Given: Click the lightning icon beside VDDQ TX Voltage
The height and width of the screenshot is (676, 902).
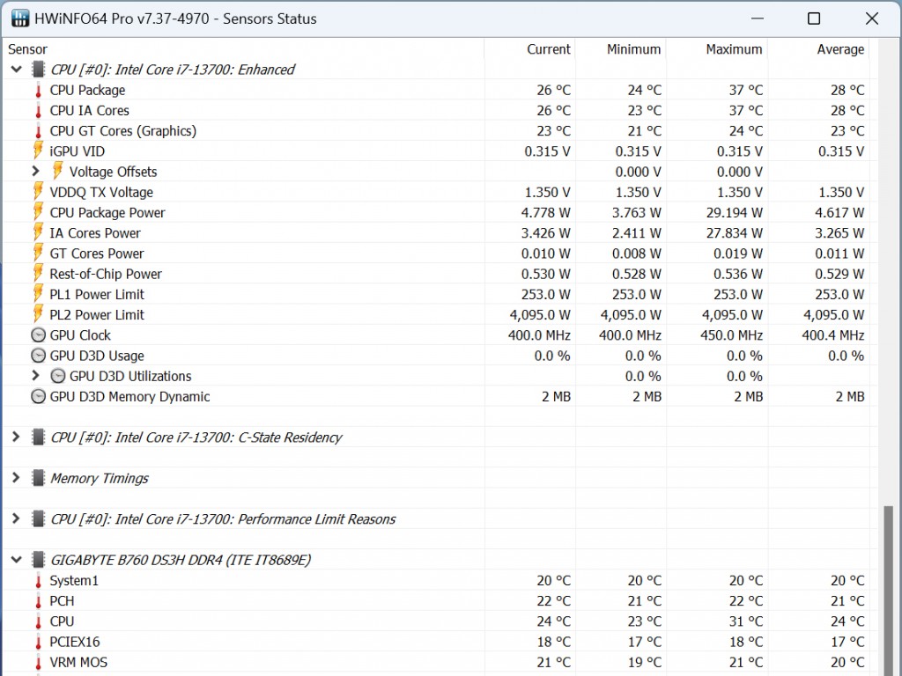Looking at the screenshot, I should click(38, 191).
